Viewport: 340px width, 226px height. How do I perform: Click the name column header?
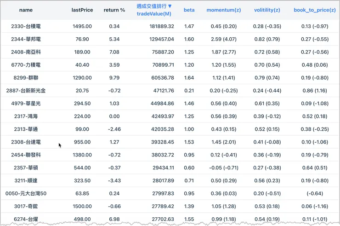26,10
